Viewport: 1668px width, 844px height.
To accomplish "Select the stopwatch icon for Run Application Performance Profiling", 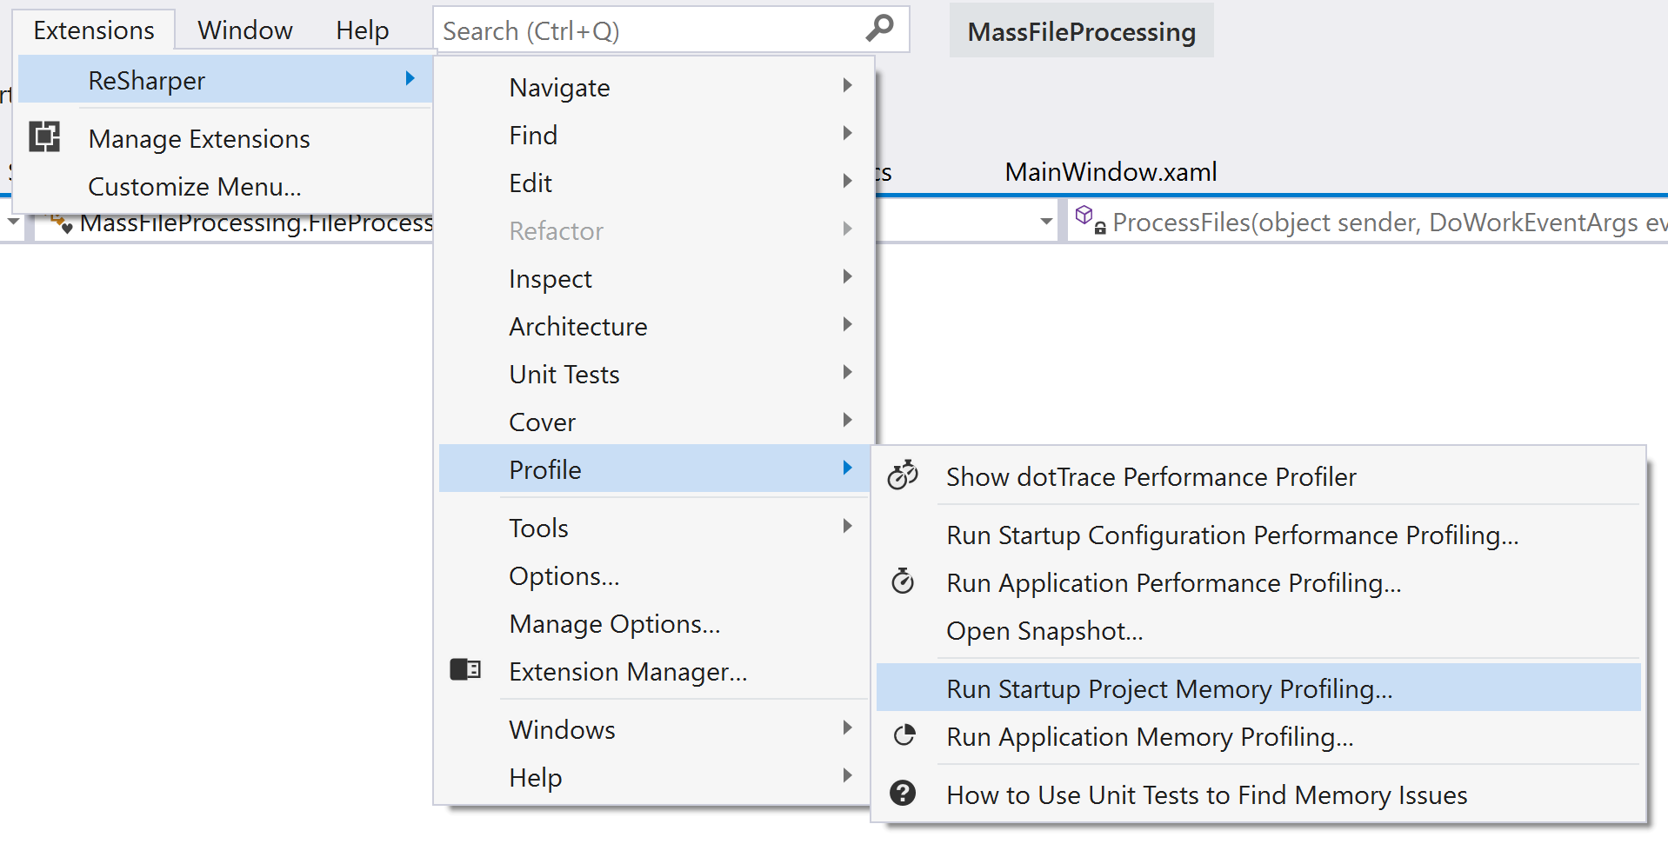I will click(x=903, y=582).
